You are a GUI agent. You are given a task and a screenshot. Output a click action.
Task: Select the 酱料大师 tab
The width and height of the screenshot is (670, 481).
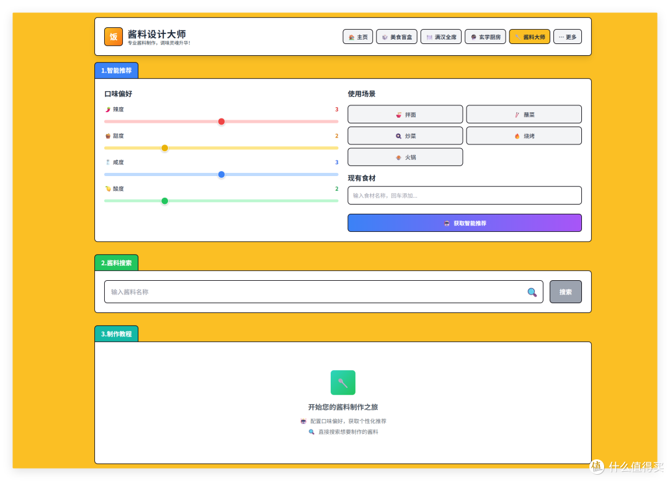click(530, 37)
